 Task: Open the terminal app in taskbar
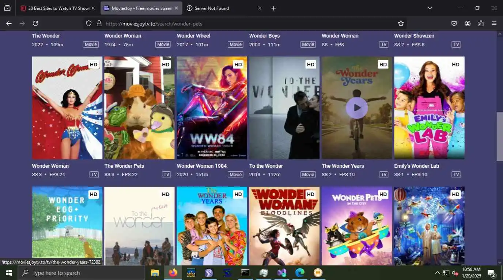tap(245, 273)
